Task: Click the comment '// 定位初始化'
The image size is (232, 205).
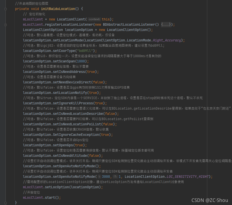Action: (x=34, y=14)
